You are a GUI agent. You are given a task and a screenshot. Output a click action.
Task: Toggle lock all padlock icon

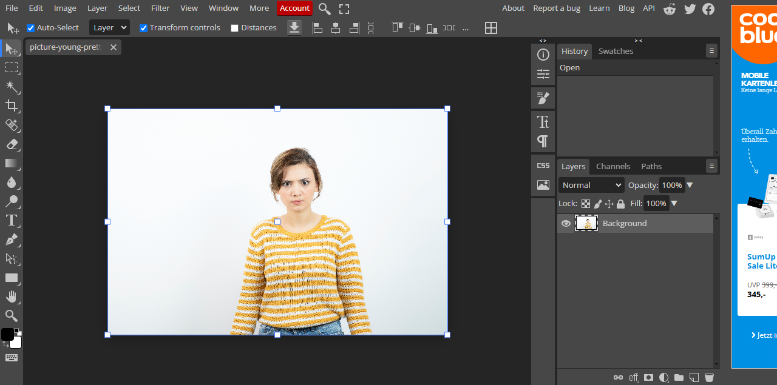coord(620,204)
